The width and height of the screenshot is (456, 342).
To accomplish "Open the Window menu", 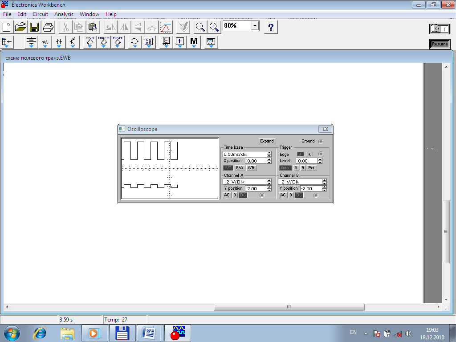I will 90,14.
